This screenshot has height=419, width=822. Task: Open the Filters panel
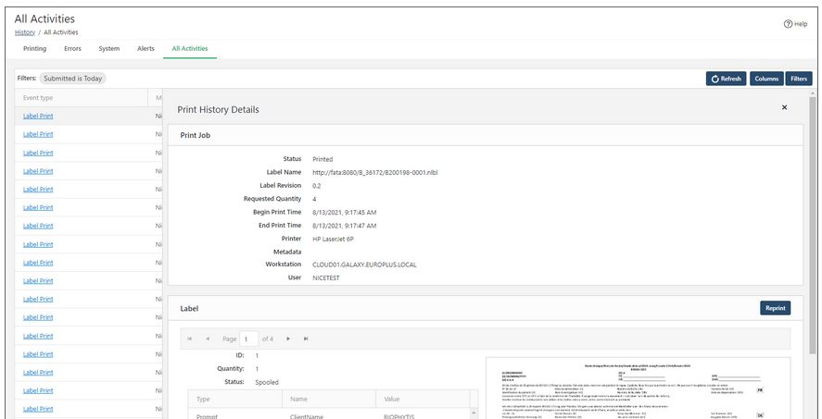tap(799, 79)
